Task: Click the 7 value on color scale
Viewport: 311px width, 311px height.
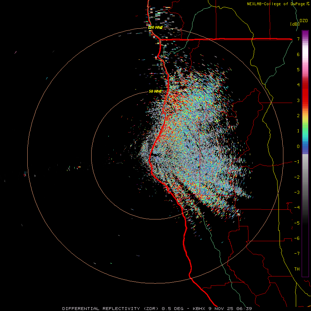Action: click(298, 39)
